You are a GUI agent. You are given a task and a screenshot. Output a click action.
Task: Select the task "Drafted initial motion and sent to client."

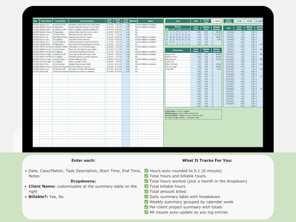click(87, 32)
